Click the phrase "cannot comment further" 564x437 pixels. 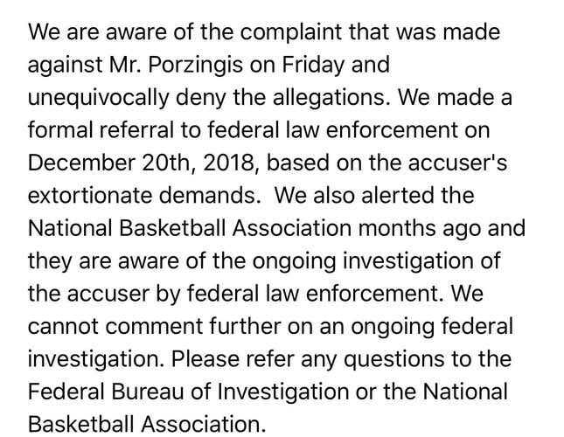tap(155, 326)
